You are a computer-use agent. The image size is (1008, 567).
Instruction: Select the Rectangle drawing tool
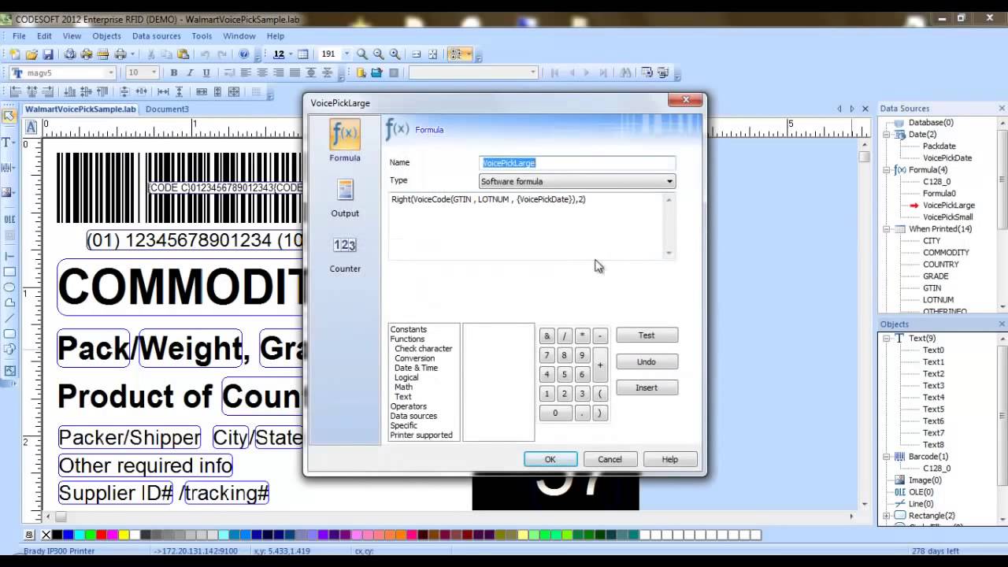9,272
